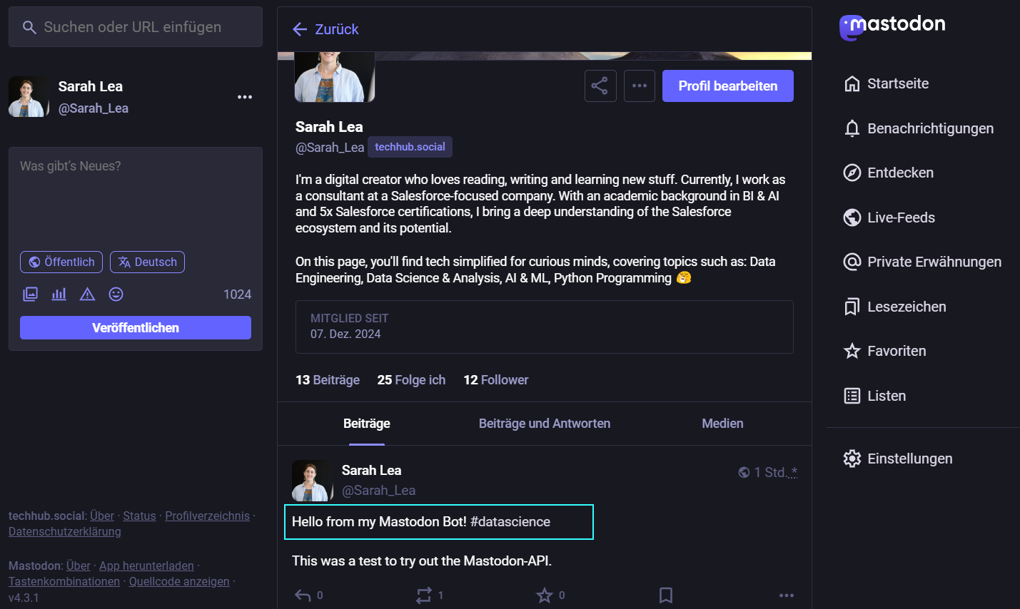This screenshot has height=609, width=1020.
Task: Go to Lesezeichen in the navigation
Action: [906, 307]
